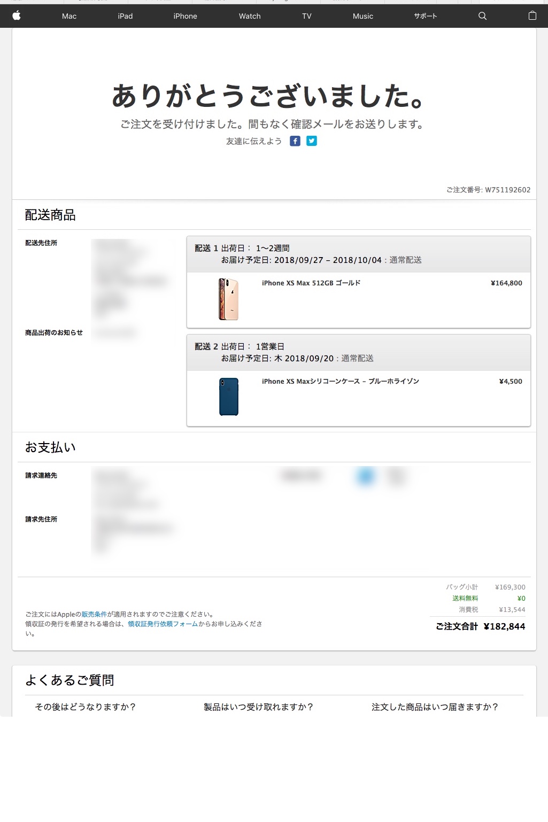Expand 注文した商品はいつ届きますか？ question
The width and height of the screenshot is (548, 822).
(435, 707)
